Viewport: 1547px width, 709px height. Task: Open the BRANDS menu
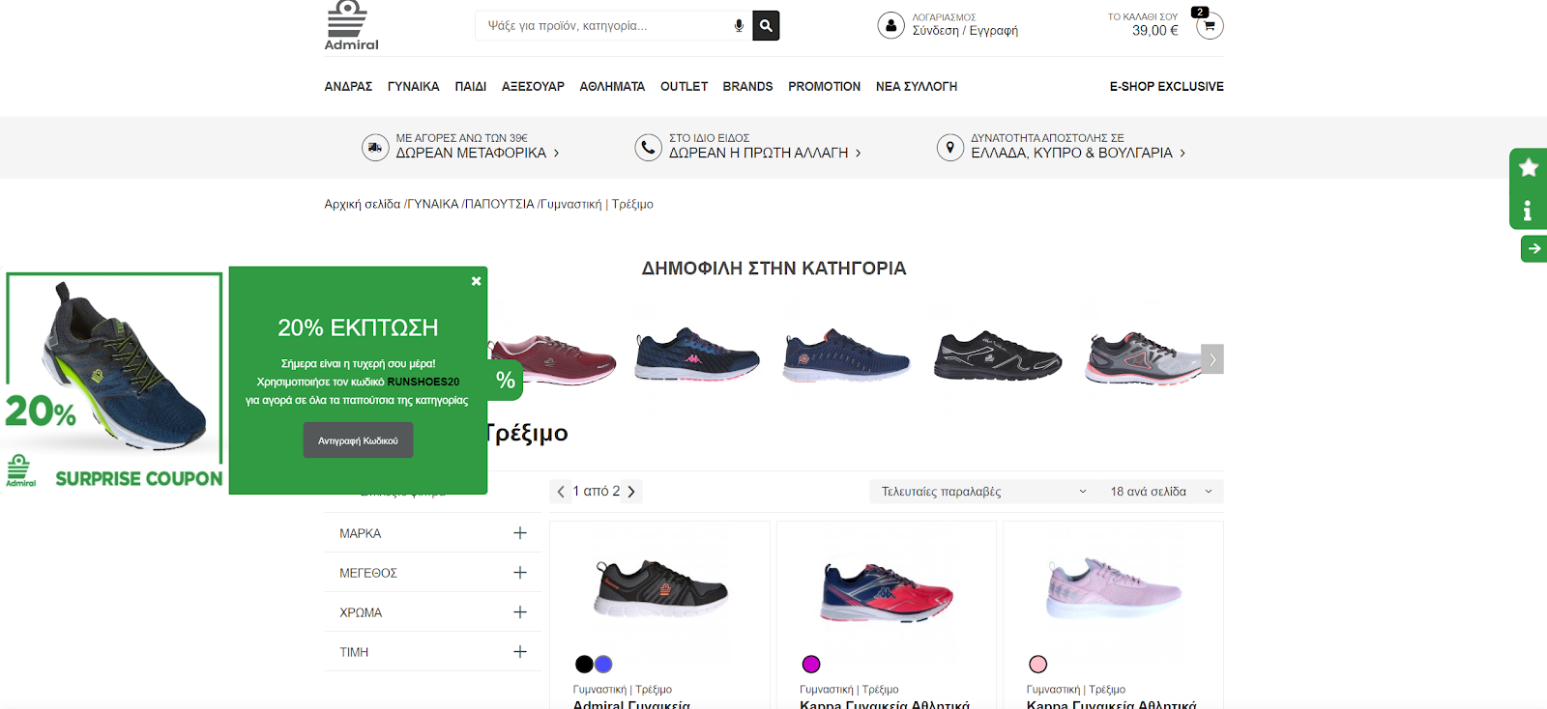747,86
